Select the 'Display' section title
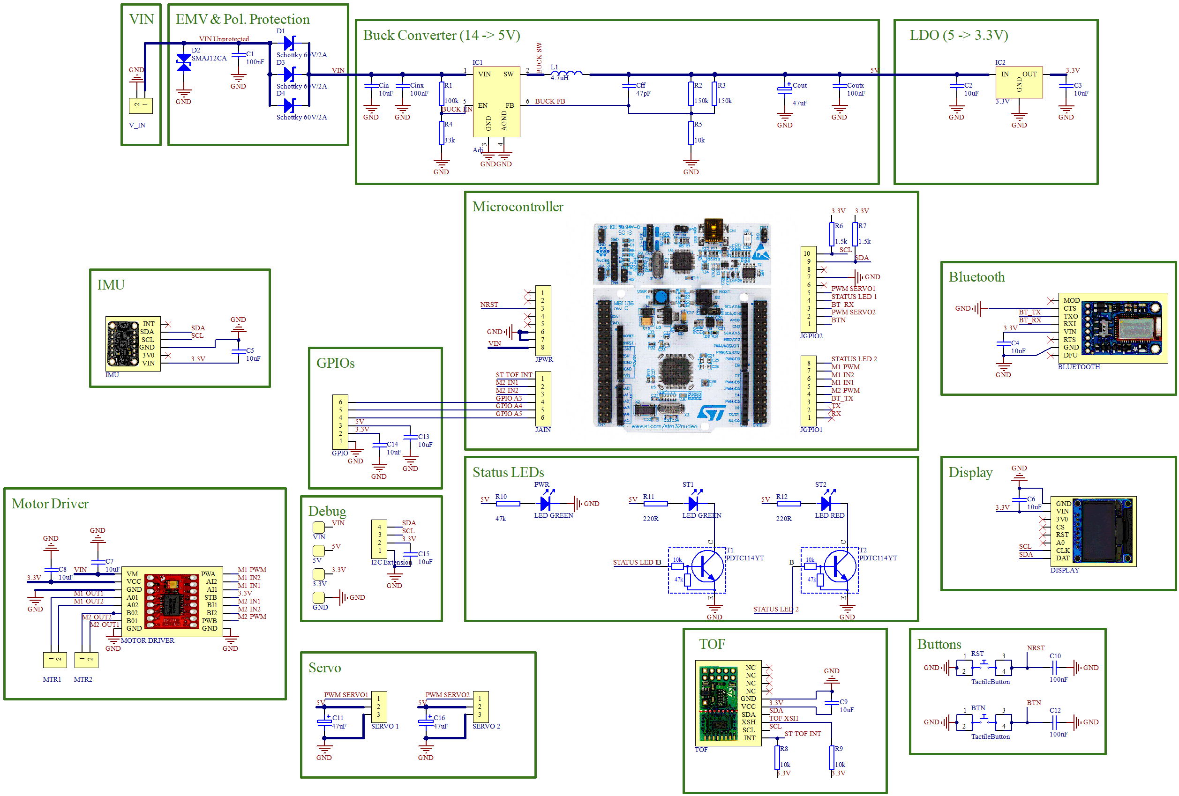 tap(970, 473)
